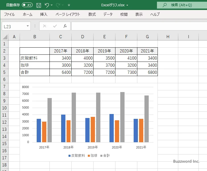
Task: Click the cell labeled 珈琲
Action: coord(35,65)
